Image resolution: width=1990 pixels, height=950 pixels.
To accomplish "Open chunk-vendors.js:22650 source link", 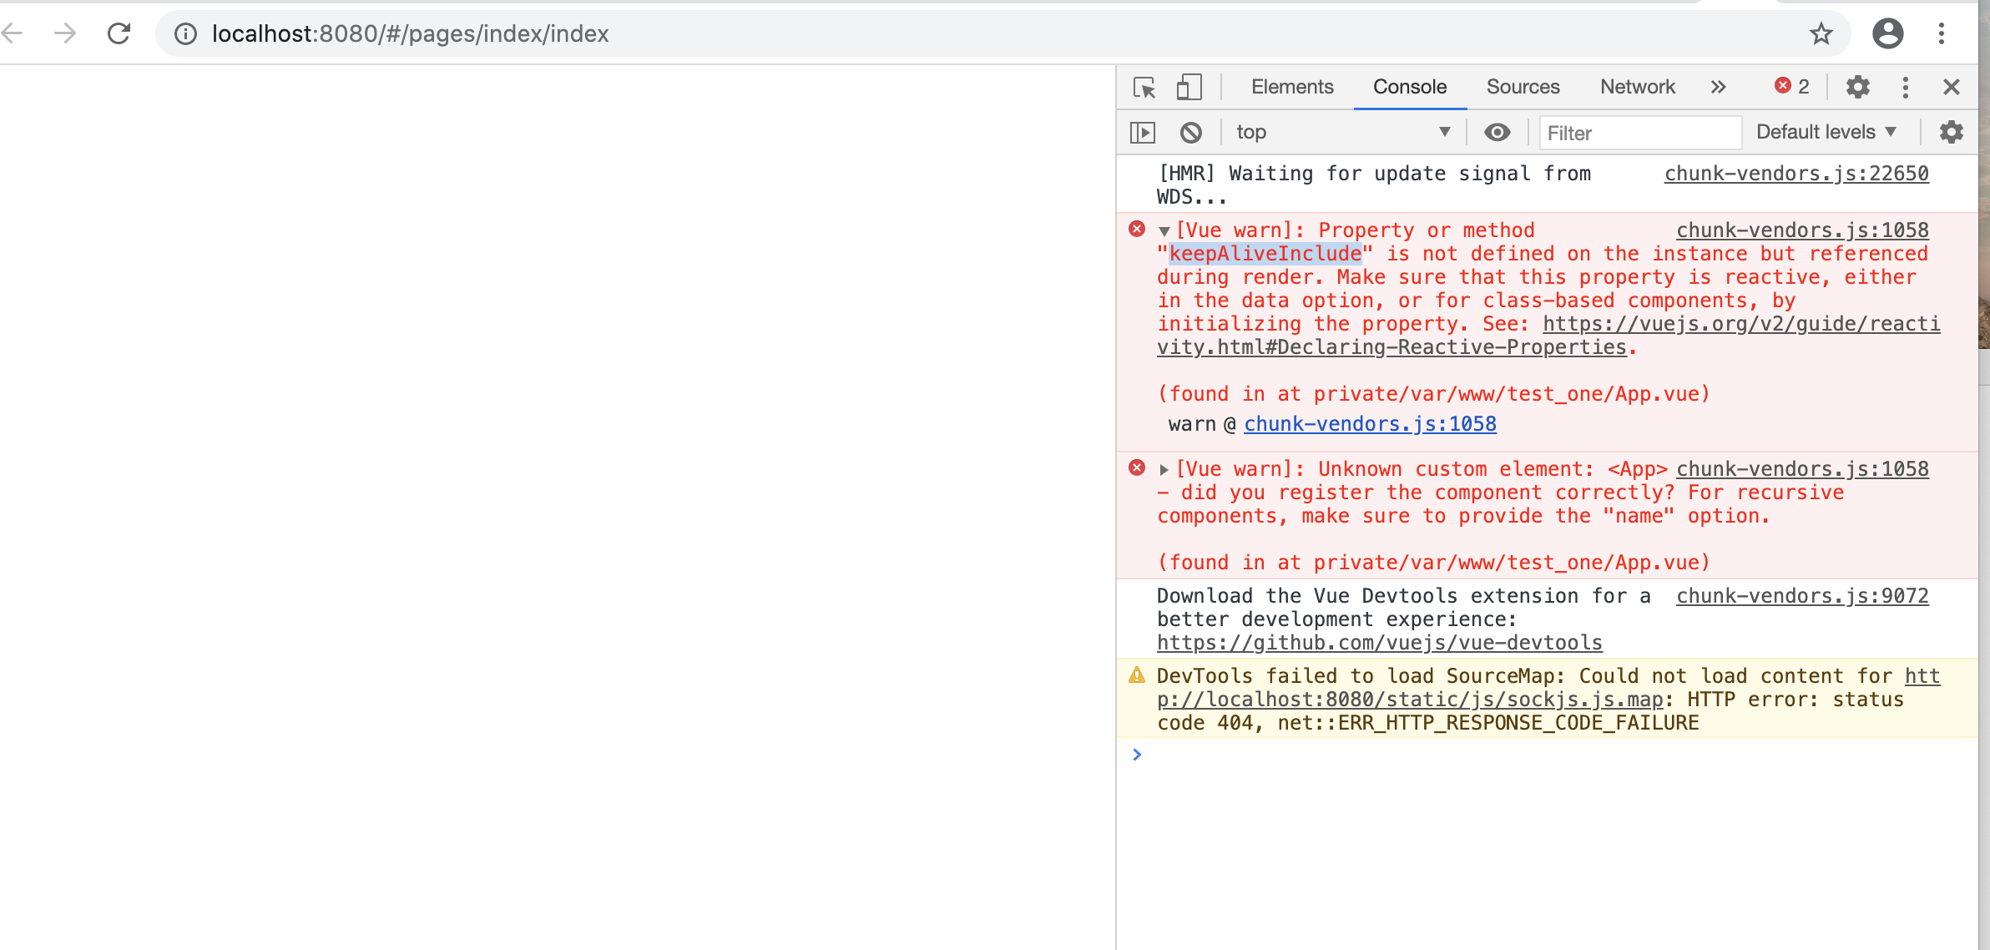I will [x=1796, y=174].
